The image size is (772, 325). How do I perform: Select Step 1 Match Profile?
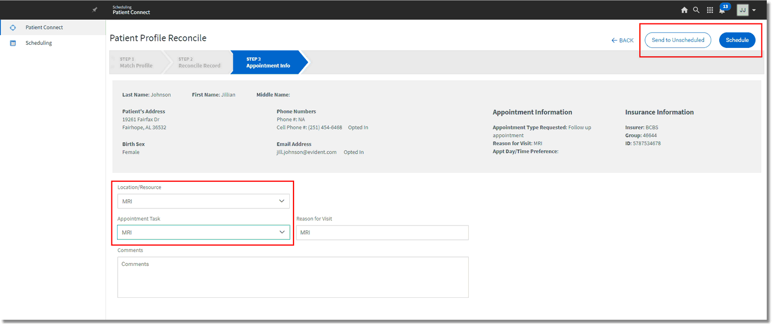[x=136, y=62]
